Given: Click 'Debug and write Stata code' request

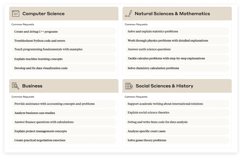Looking at the screenshot, I should pyautogui.click(x=158, y=122).
